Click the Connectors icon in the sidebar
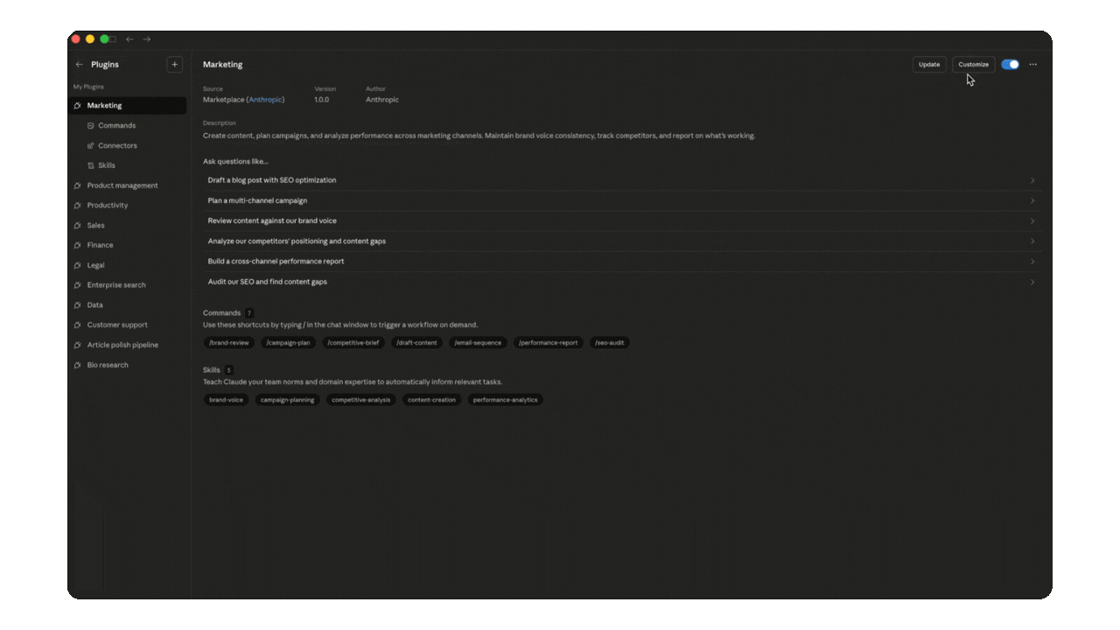 [x=91, y=145]
